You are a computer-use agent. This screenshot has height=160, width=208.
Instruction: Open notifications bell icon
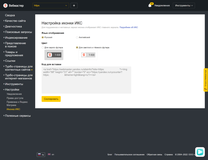(150, 5)
